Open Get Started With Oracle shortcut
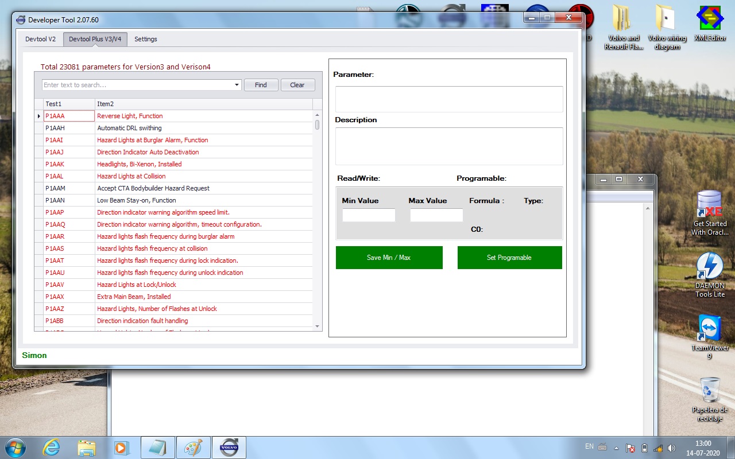The image size is (735, 459). [710, 213]
